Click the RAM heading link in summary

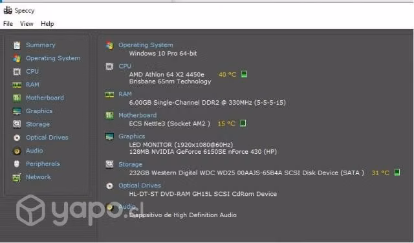point(125,94)
